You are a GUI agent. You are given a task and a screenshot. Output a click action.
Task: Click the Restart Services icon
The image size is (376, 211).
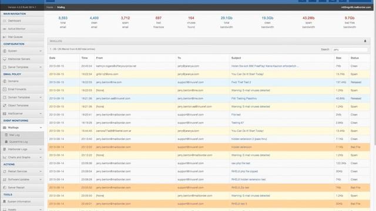tap(5, 172)
